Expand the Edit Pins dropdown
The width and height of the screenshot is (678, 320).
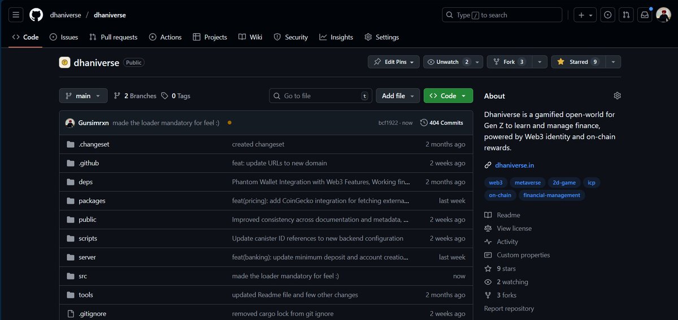click(393, 62)
